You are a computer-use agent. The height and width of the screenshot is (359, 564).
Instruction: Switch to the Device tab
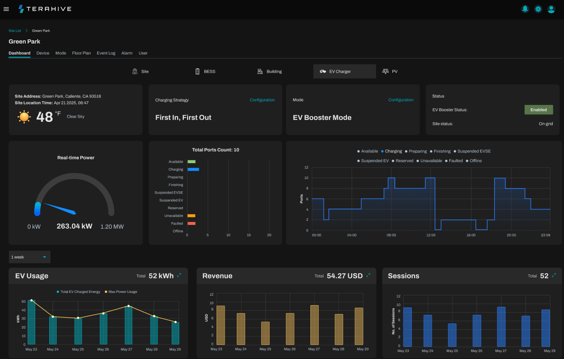(43, 53)
